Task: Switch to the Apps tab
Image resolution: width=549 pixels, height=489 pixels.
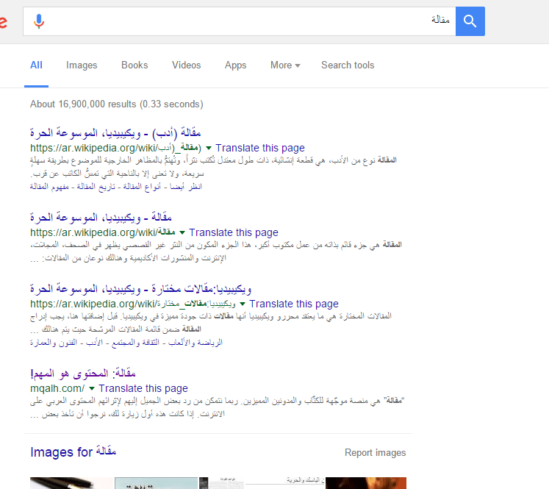Action: pos(235,65)
